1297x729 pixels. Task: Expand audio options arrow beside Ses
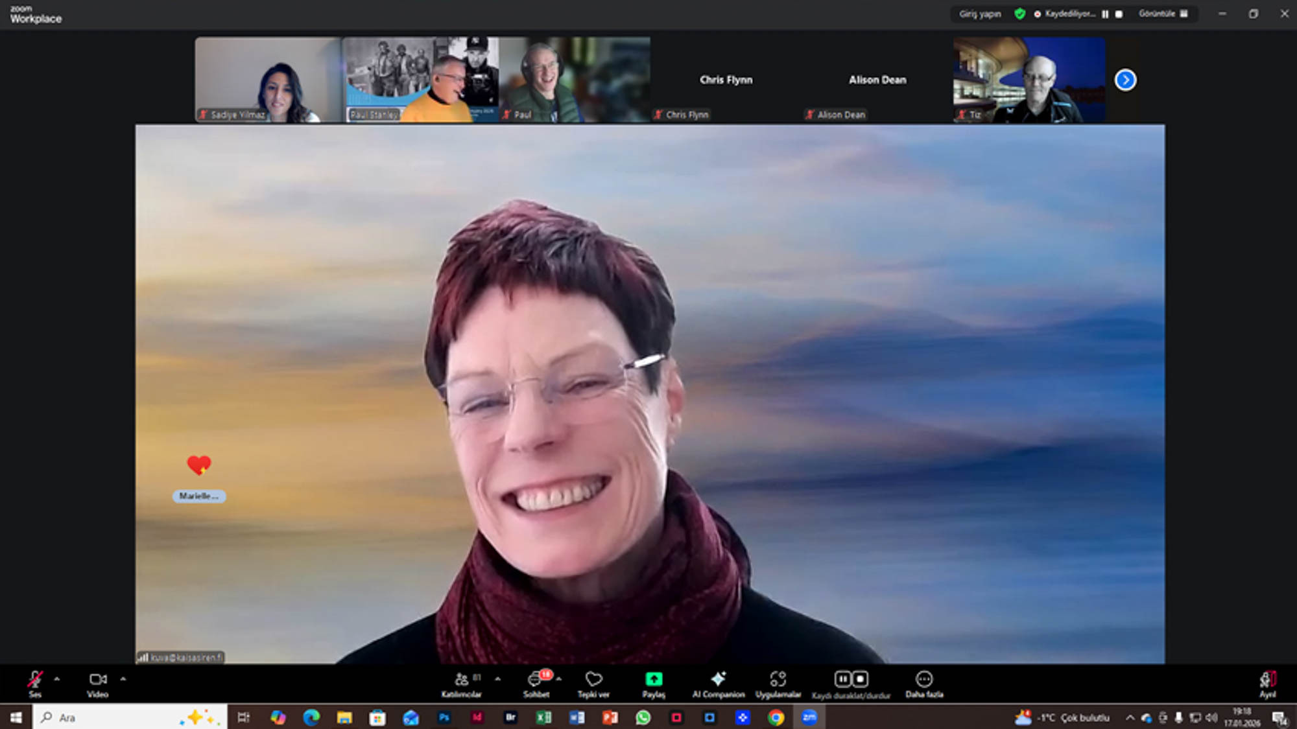pos(57,679)
